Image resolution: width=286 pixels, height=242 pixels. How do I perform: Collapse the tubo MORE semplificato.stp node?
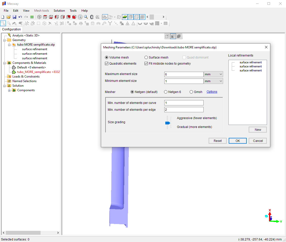(x=9, y=45)
